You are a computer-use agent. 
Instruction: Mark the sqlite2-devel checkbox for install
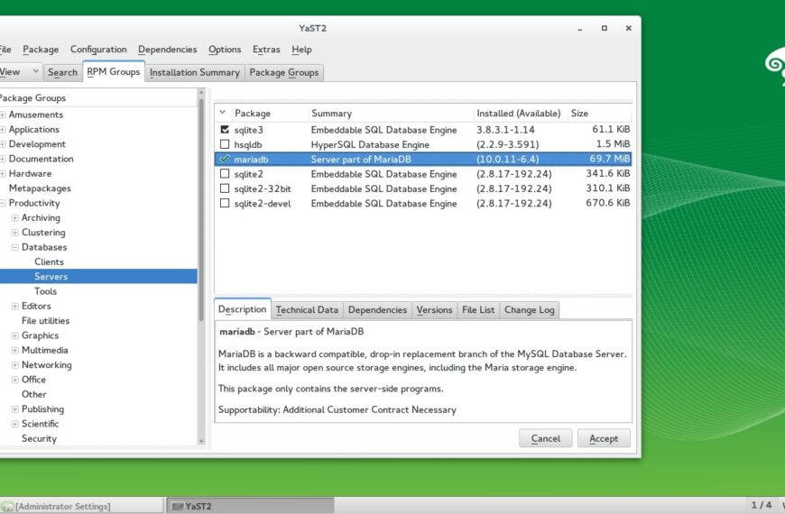click(225, 204)
